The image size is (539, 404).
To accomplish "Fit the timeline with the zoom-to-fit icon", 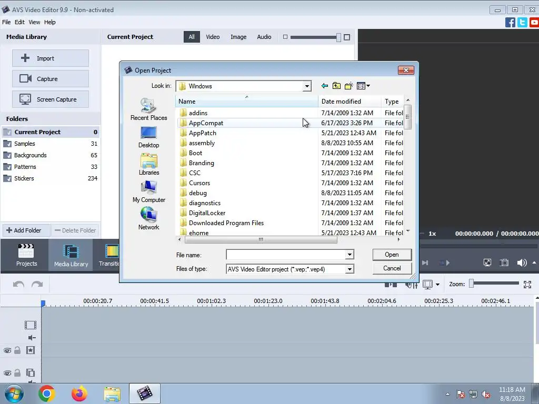I will coord(527,285).
